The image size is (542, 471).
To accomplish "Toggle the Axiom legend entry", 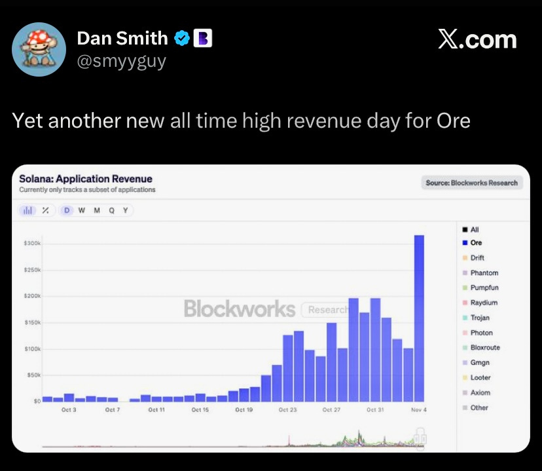I will (x=477, y=392).
